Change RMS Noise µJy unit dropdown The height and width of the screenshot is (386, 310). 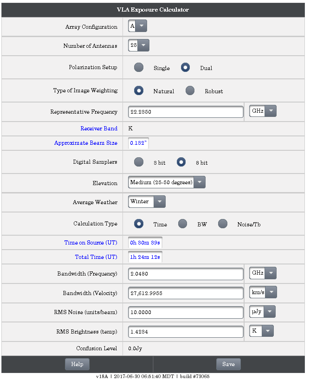pyautogui.click(x=262, y=312)
